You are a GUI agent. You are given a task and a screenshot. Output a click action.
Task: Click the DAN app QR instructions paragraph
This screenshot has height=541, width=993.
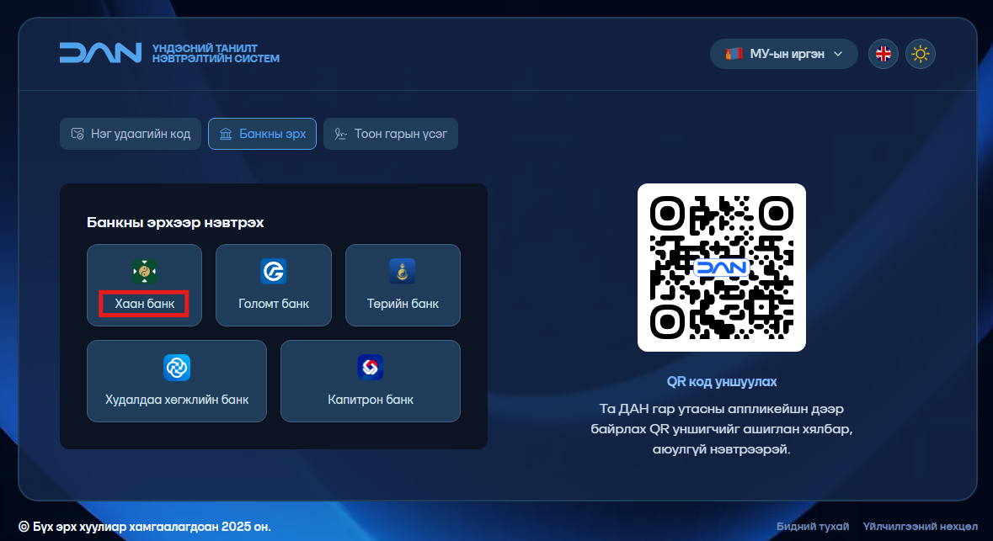click(721, 429)
